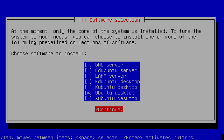Click the Continue button
Screen dimensions: 224x140
(x=109, y=110)
